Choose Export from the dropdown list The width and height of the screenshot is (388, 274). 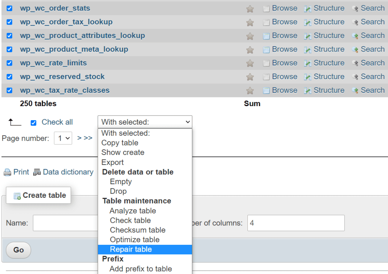pos(113,162)
